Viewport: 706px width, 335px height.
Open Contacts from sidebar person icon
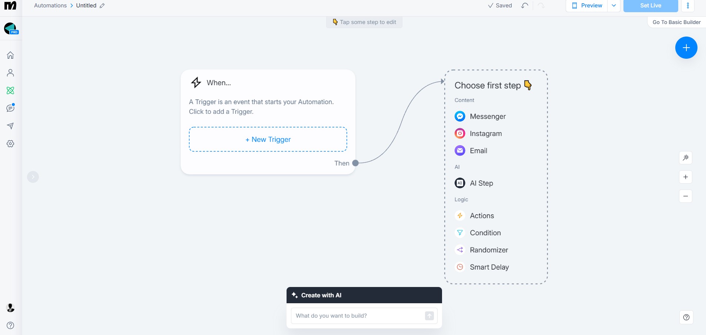(x=10, y=73)
